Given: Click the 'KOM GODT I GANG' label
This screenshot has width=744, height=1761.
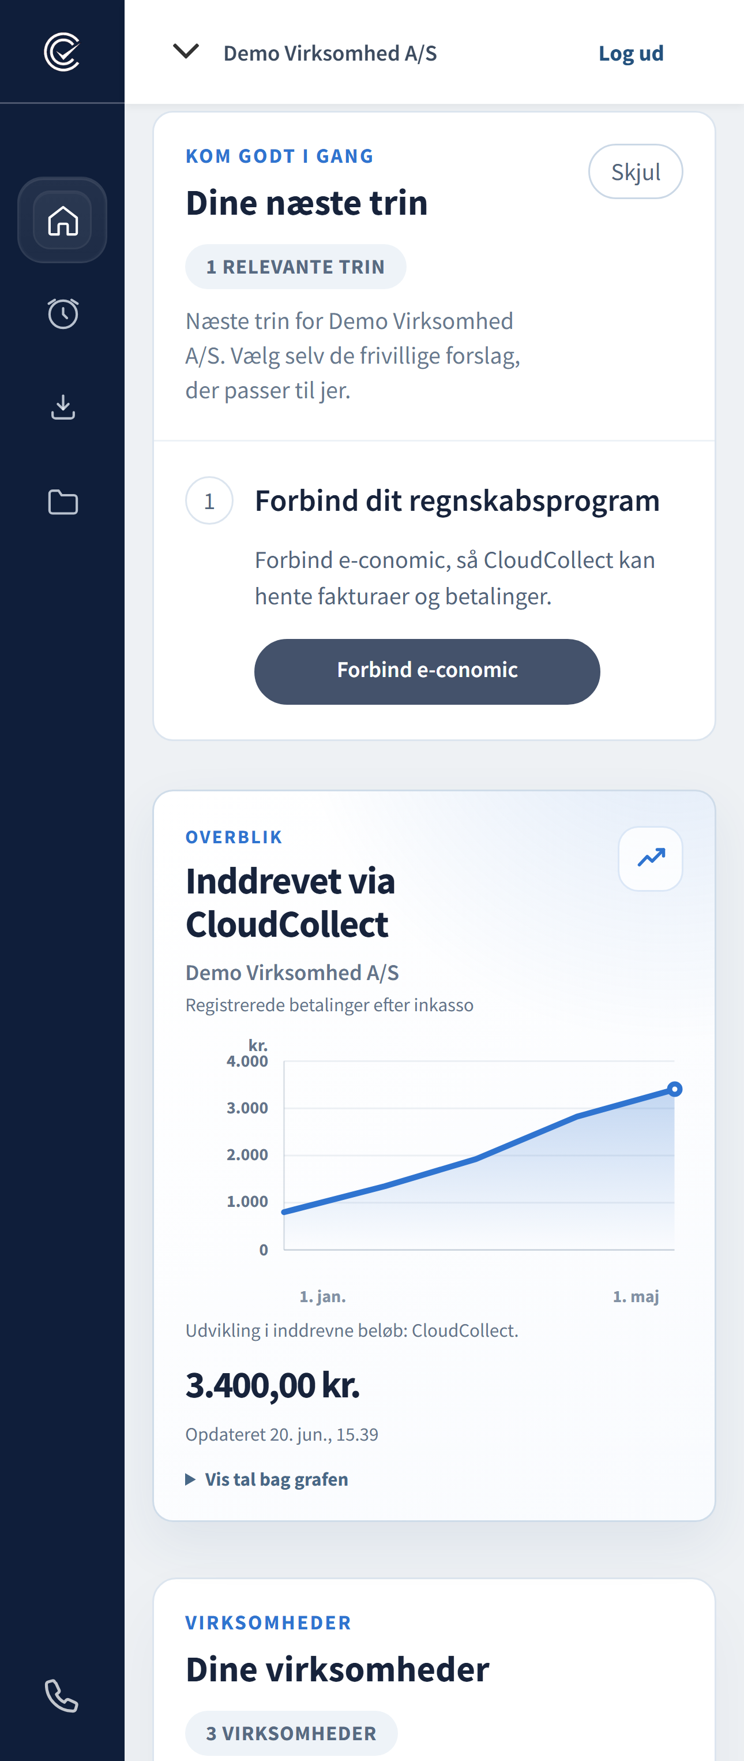Looking at the screenshot, I should [x=279, y=156].
